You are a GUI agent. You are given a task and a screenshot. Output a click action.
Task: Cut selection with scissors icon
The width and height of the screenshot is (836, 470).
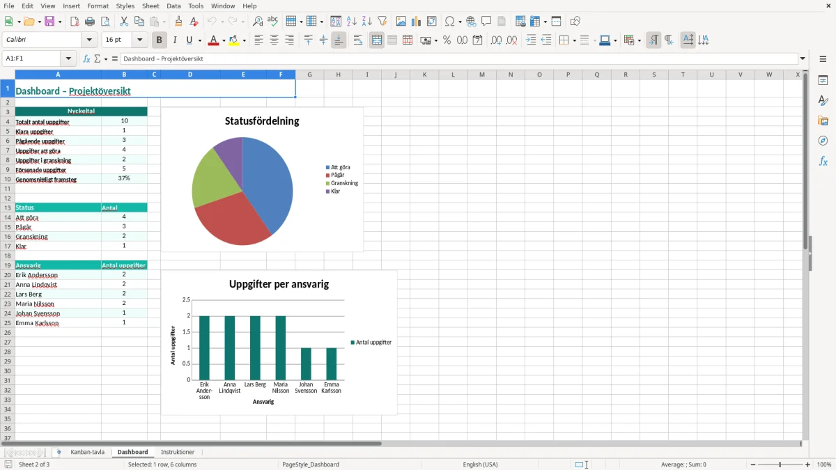click(123, 22)
